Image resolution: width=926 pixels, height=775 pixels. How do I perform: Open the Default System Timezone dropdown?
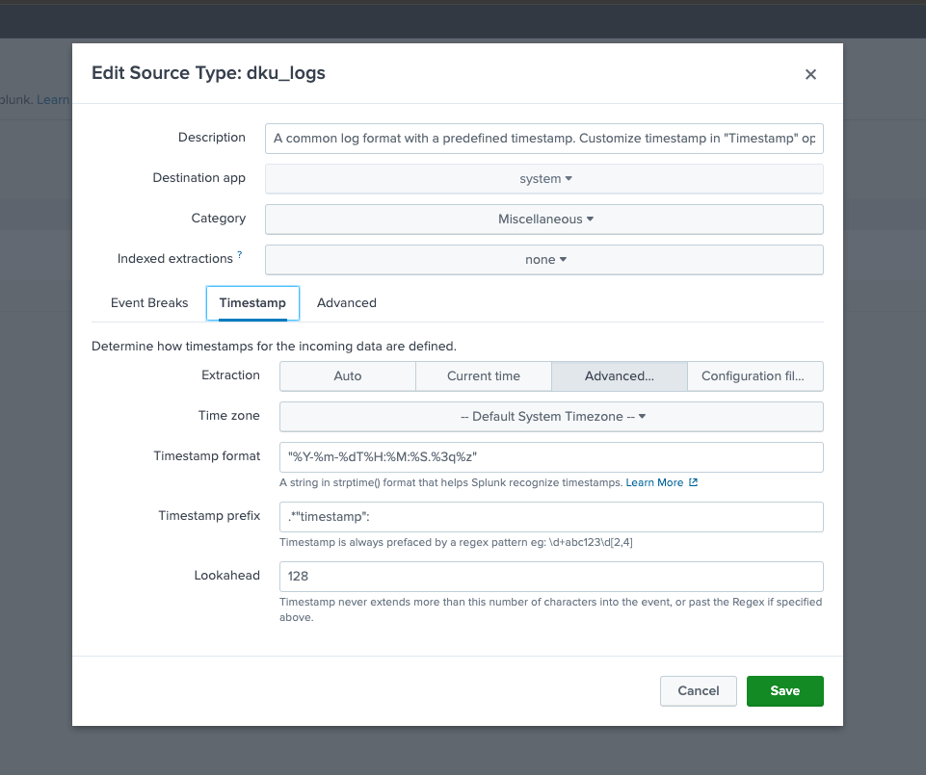(x=550, y=416)
